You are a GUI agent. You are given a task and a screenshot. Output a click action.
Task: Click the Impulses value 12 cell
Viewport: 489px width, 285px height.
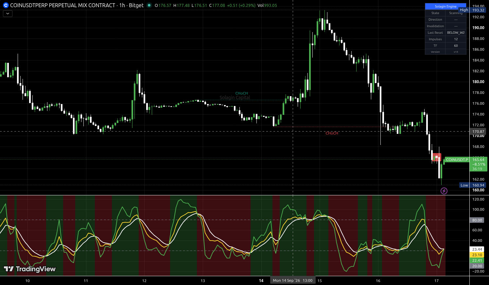coord(456,39)
